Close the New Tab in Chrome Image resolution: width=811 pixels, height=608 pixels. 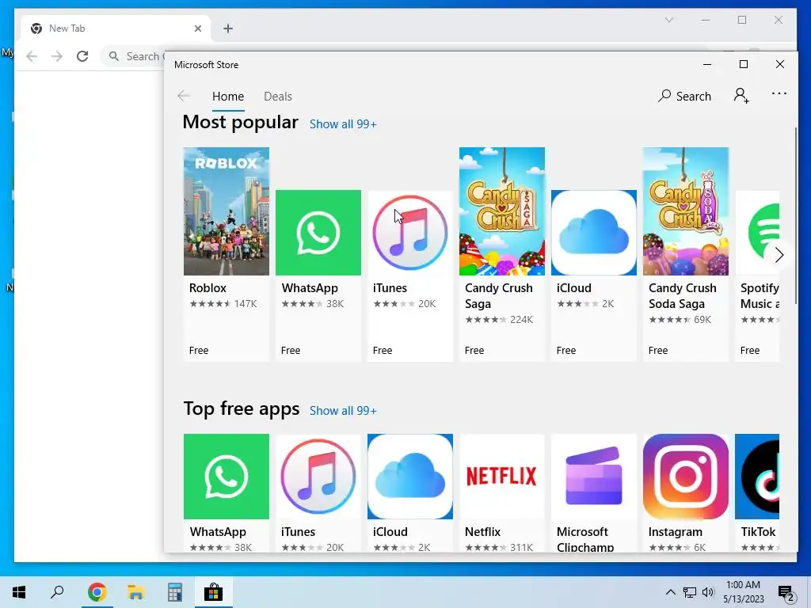tap(197, 28)
